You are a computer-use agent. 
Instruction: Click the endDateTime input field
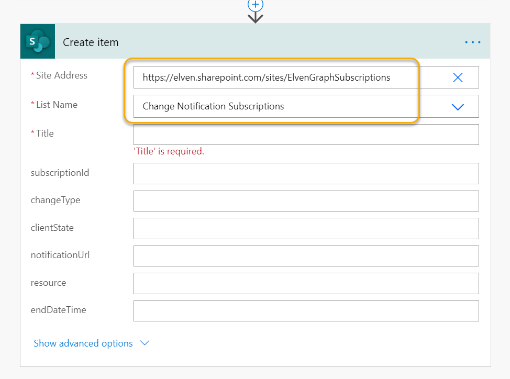pyautogui.click(x=306, y=311)
